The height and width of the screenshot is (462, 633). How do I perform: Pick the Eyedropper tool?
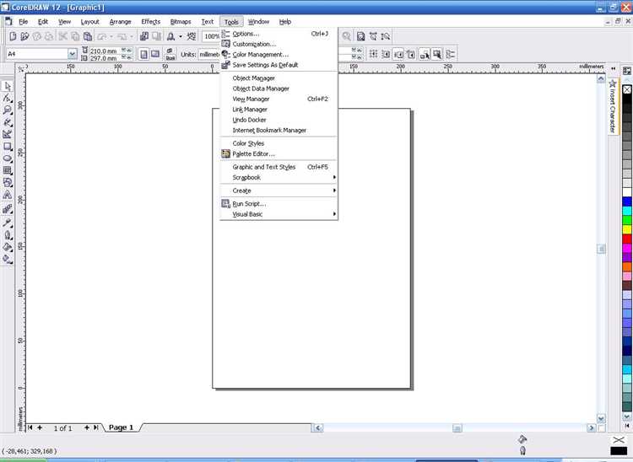[x=8, y=223]
